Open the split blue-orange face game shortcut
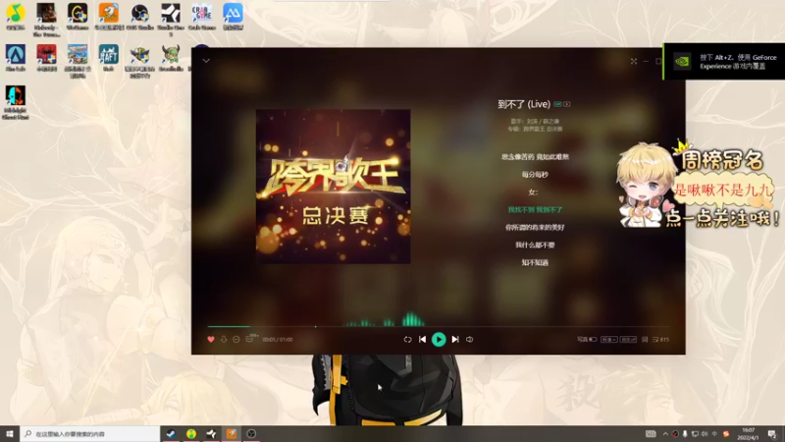 click(15, 102)
